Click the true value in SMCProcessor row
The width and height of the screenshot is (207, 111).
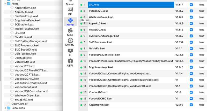click(x=202, y=42)
